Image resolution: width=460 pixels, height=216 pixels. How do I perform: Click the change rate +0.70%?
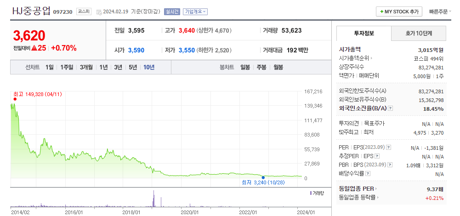click(x=64, y=48)
